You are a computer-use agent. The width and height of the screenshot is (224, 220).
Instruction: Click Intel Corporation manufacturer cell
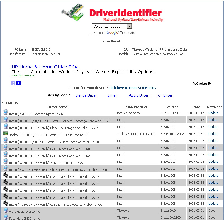click(x=128, y=113)
